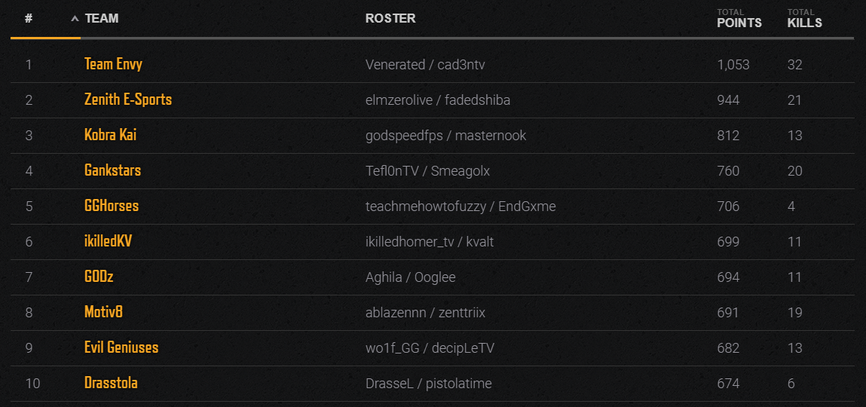866x407 pixels.
Task: Sort by the TEAM column header
Action: [102, 18]
